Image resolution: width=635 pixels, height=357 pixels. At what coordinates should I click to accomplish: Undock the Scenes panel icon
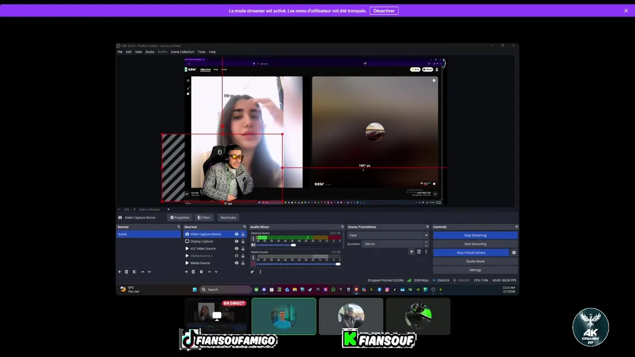coord(179,227)
